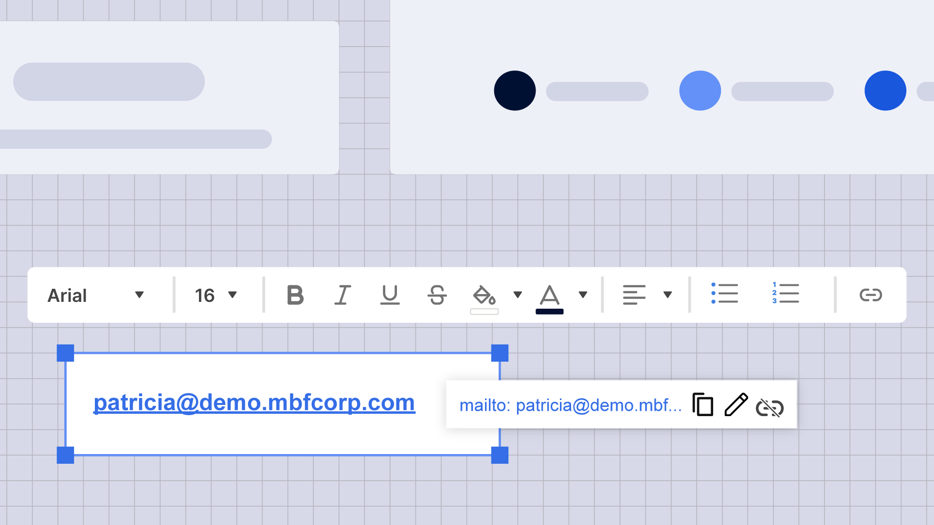Insert a bulleted list

pyautogui.click(x=724, y=294)
